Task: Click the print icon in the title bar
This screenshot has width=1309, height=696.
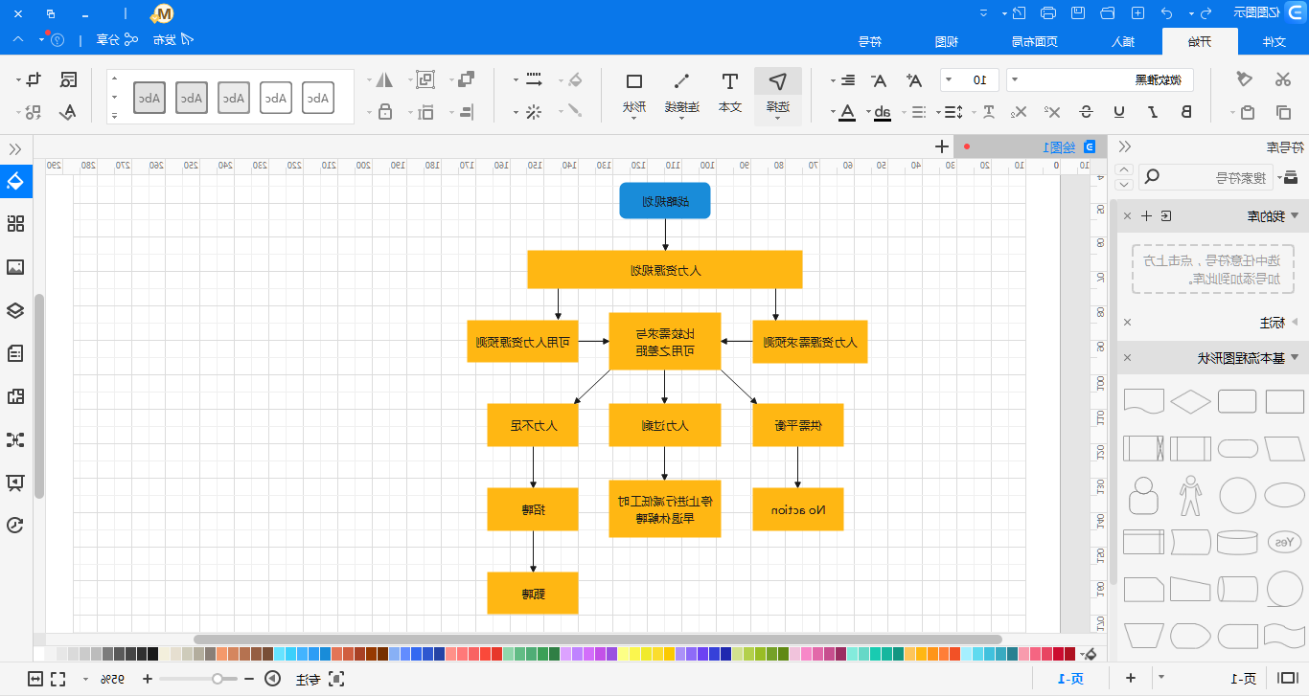Action: tap(1047, 13)
